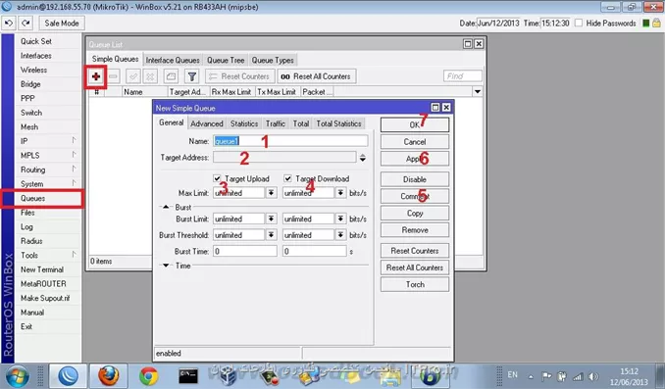665x389 pixels.
Task: Open the Queue Tree tab
Action: click(226, 60)
